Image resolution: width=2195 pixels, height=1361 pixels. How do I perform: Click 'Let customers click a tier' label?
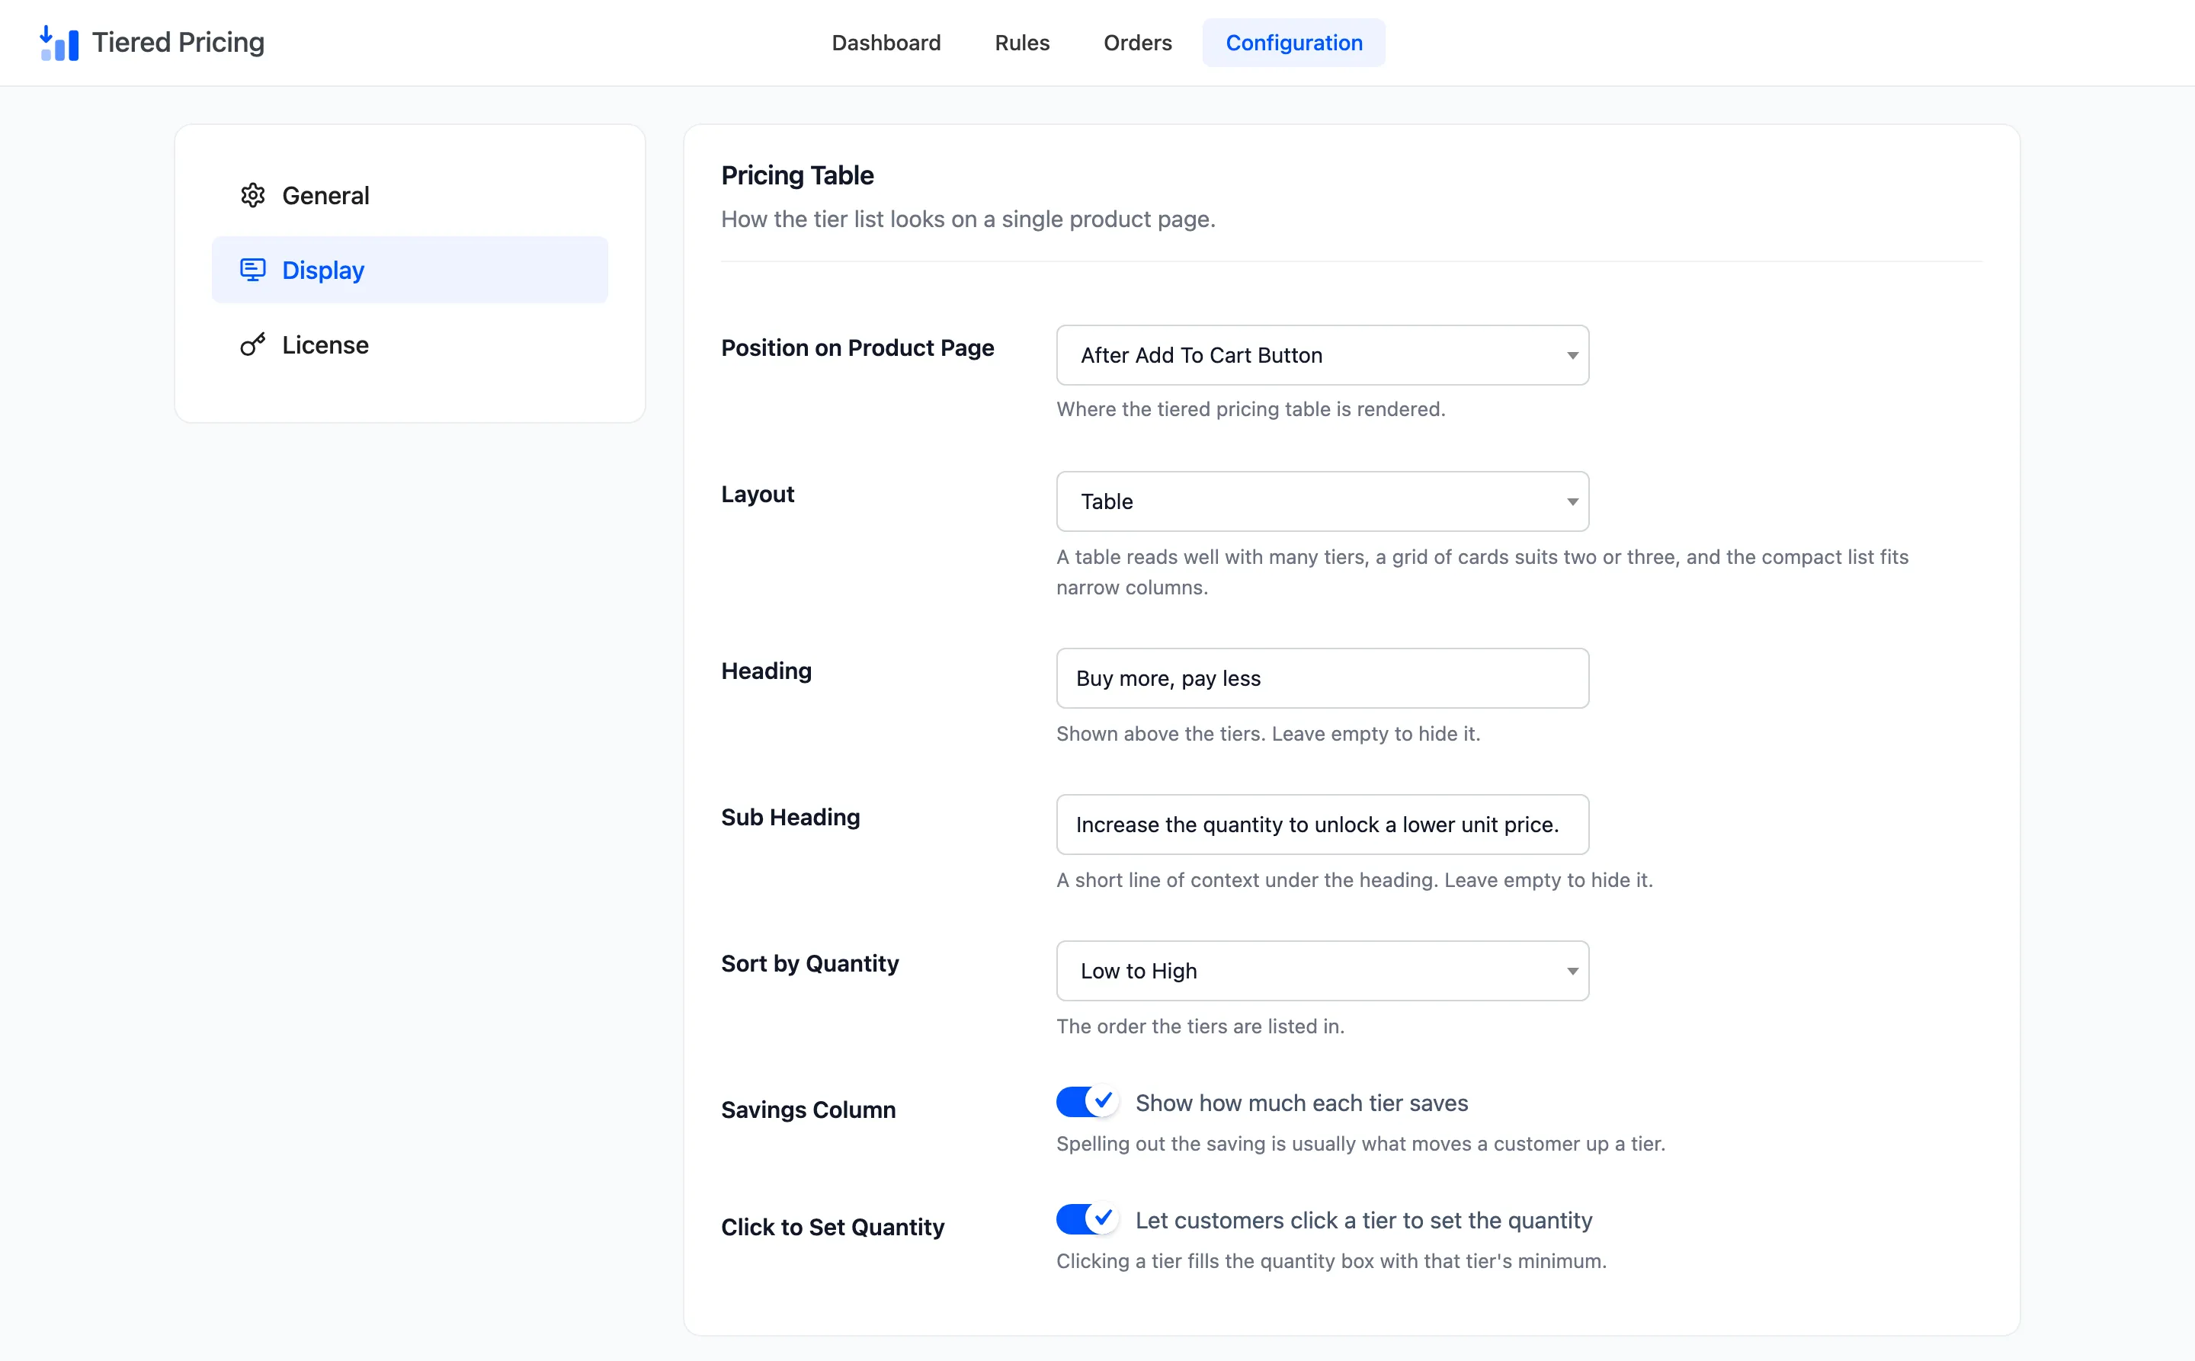coord(1364,1220)
